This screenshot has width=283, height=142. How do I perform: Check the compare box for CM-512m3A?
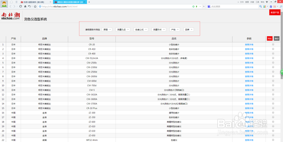(273, 58)
